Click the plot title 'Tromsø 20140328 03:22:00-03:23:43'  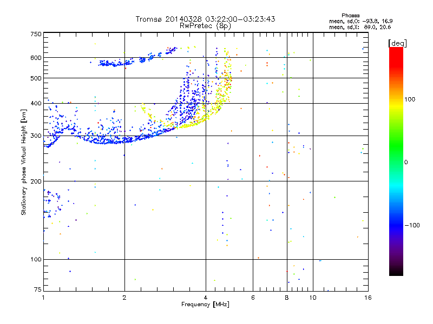205,19
